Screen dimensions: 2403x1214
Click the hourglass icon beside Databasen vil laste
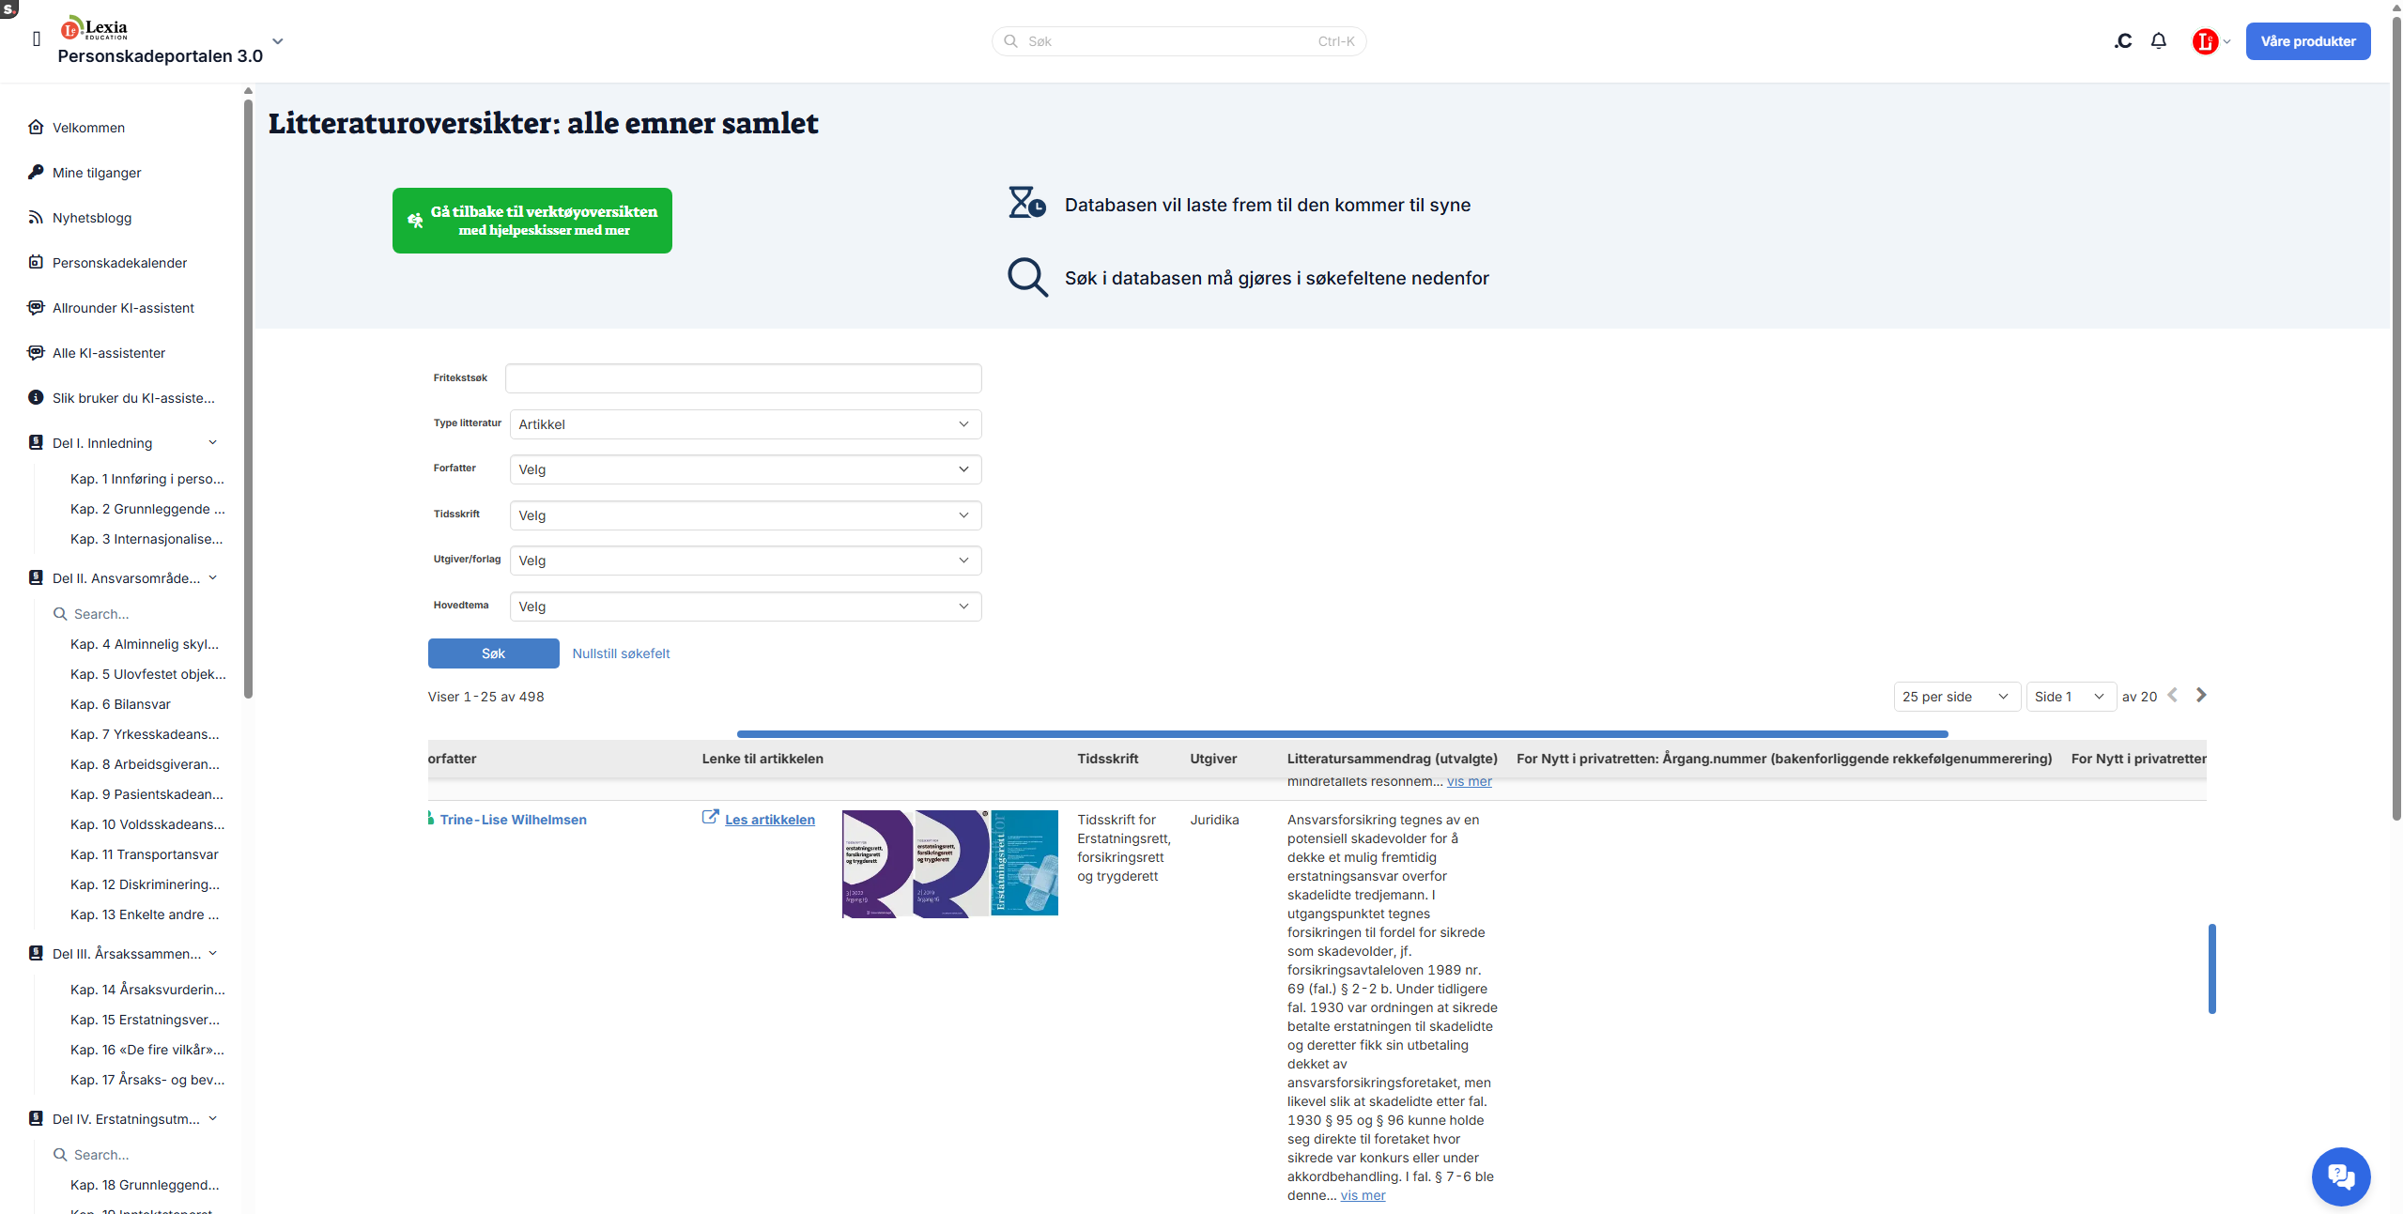[1027, 203]
